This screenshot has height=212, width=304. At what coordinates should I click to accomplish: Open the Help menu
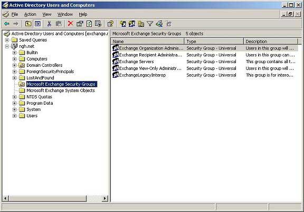coord(83,14)
